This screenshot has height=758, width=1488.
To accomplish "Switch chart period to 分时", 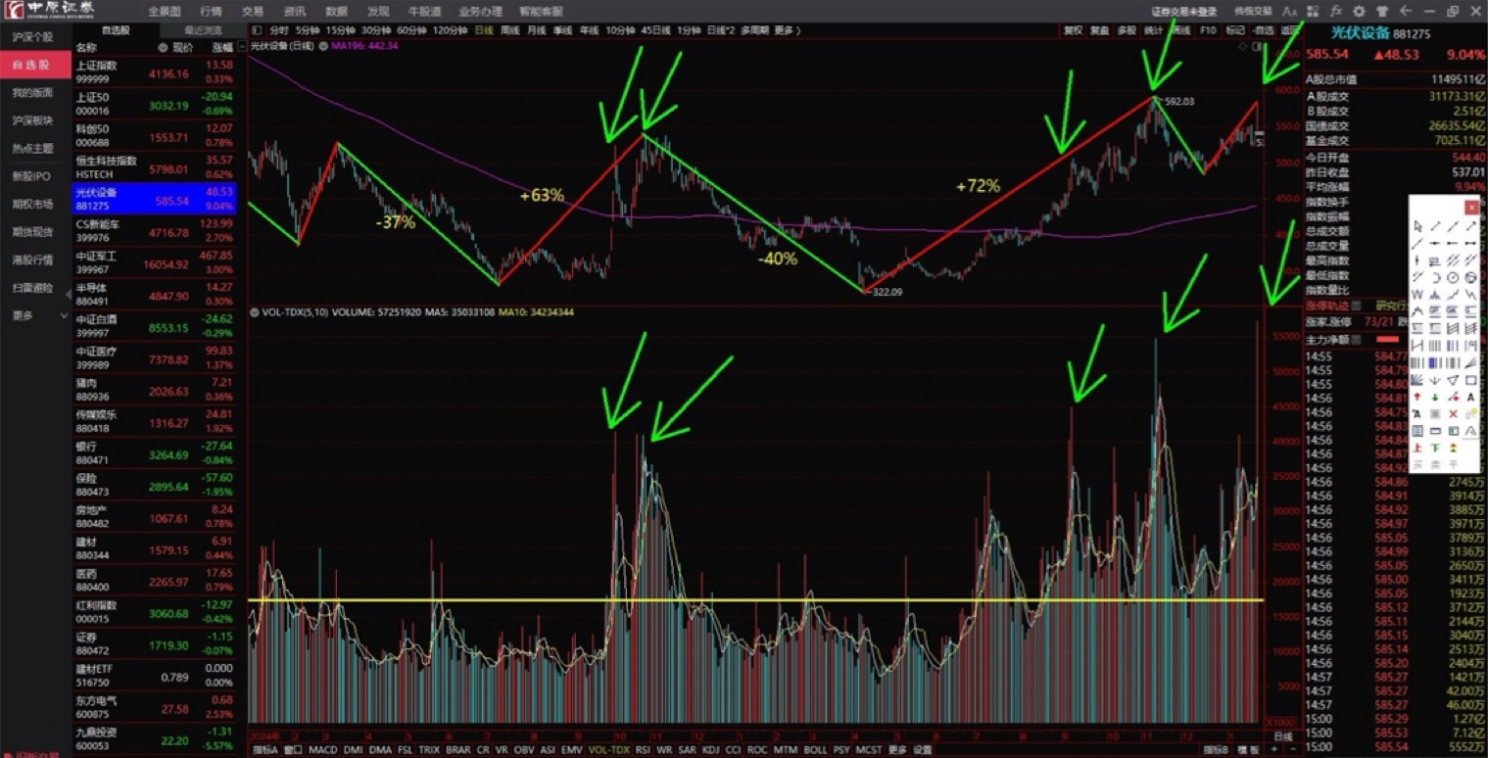I will pos(279,30).
